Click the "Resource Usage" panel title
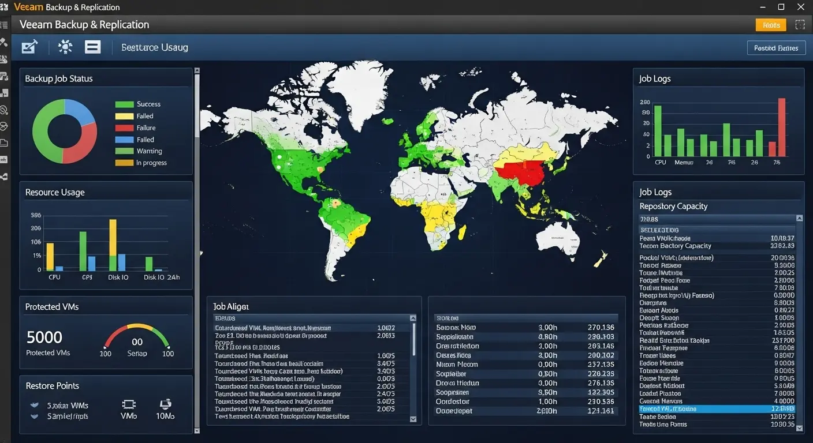Screen dimensions: 813x443 pyautogui.click(x=55, y=192)
